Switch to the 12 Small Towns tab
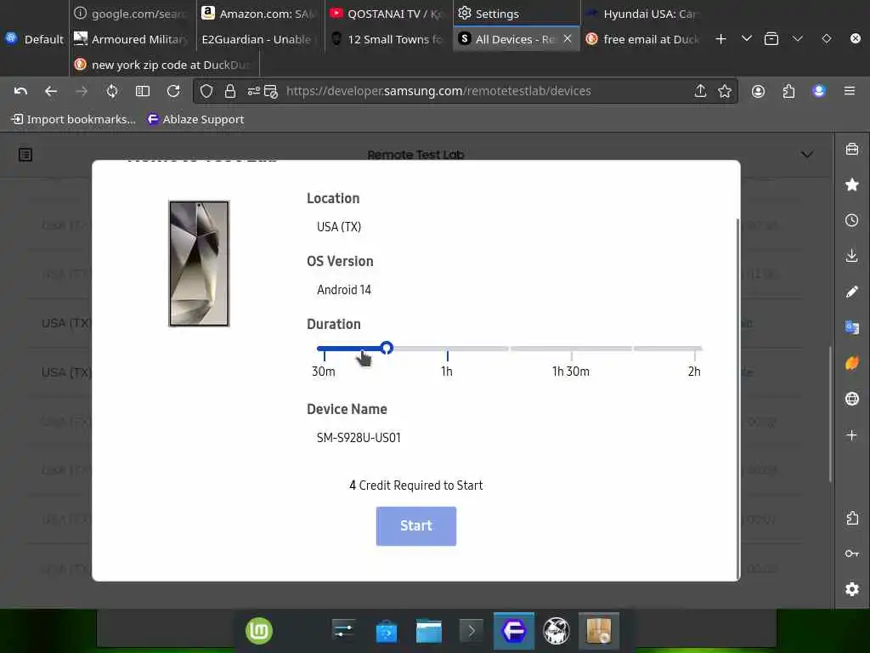Viewport: 870px width, 653px height. point(387,39)
